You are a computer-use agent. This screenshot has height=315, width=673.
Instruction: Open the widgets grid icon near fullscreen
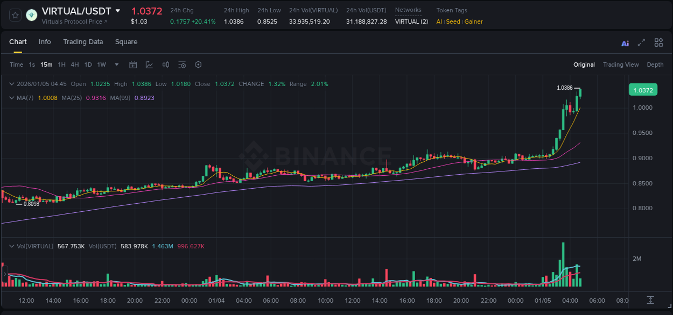(658, 42)
